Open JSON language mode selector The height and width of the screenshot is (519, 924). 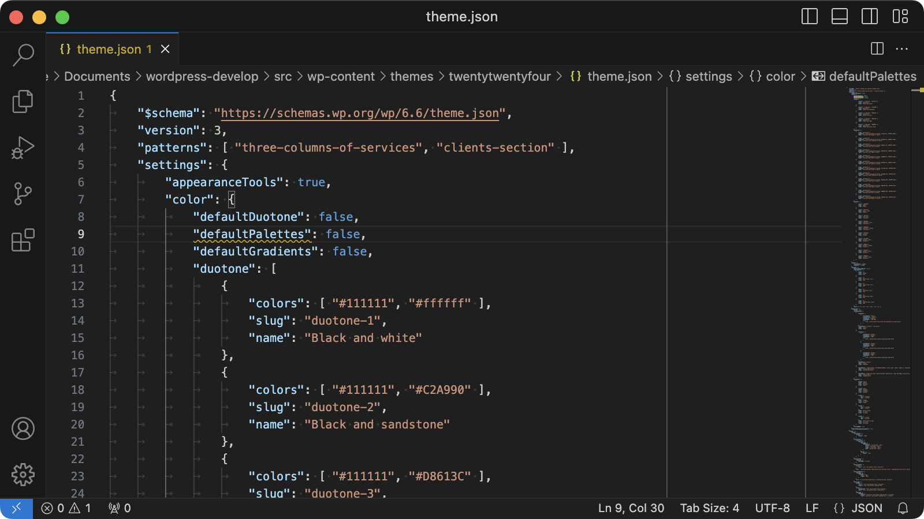[x=859, y=508]
